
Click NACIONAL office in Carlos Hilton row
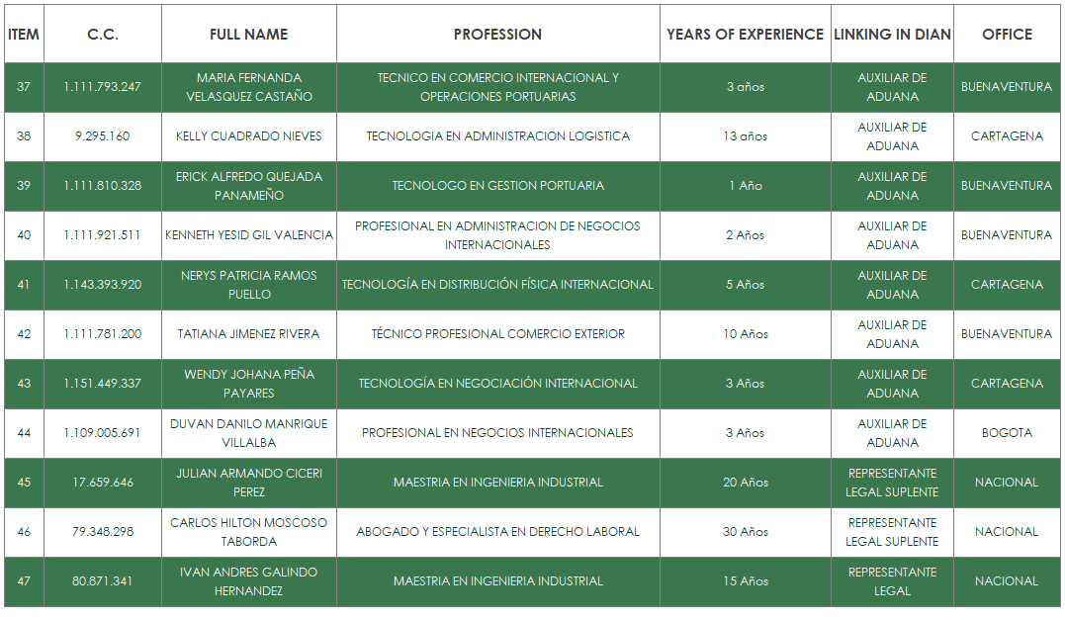pos(1007,532)
